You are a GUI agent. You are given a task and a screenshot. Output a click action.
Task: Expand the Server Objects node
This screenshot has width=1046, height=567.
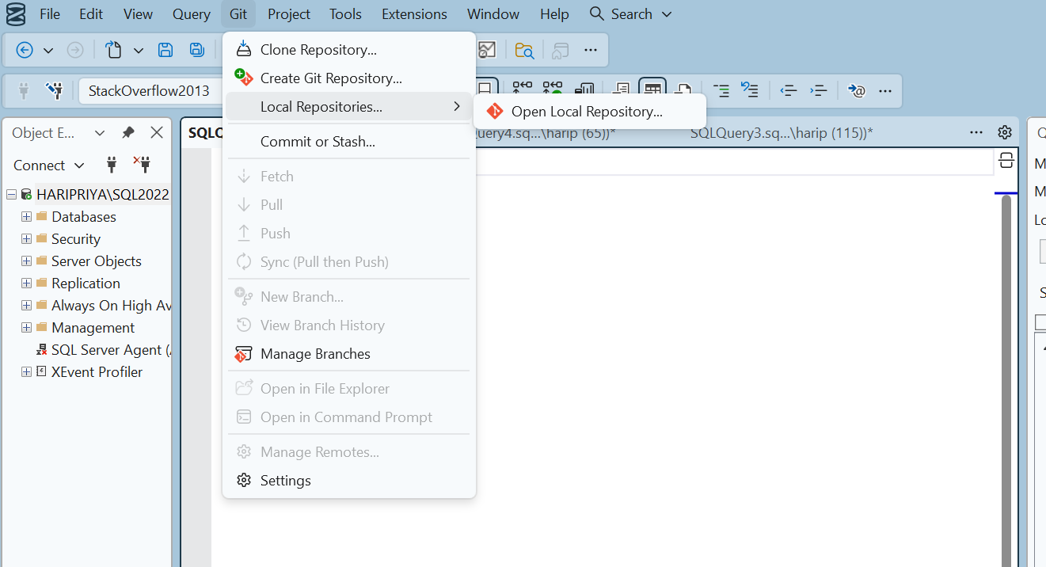(x=26, y=261)
